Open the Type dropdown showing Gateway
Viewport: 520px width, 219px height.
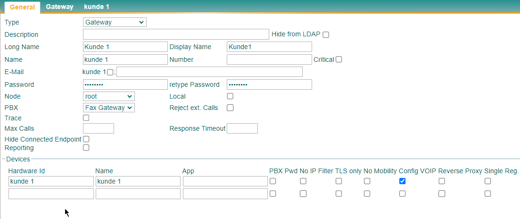click(115, 22)
